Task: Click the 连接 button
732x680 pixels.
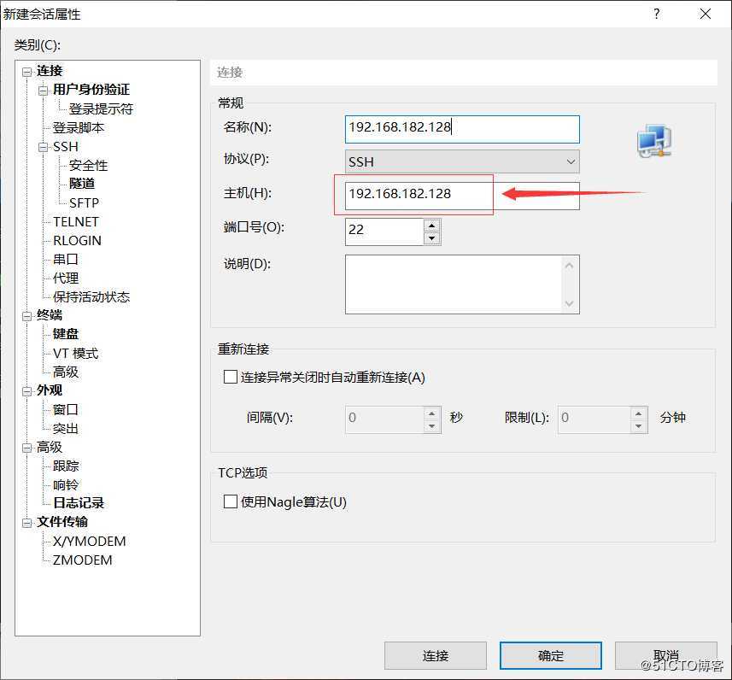Action: click(435, 656)
